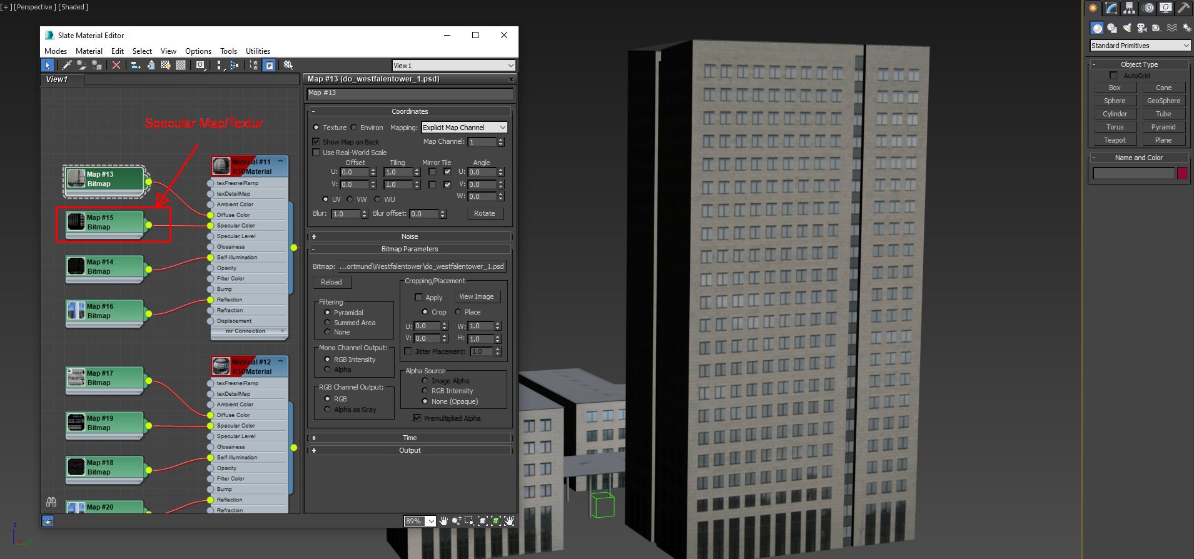Click Zoom Region tool in Slate navigation
Viewport: 1194px width, 559px height.
pyautogui.click(x=469, y=521)
